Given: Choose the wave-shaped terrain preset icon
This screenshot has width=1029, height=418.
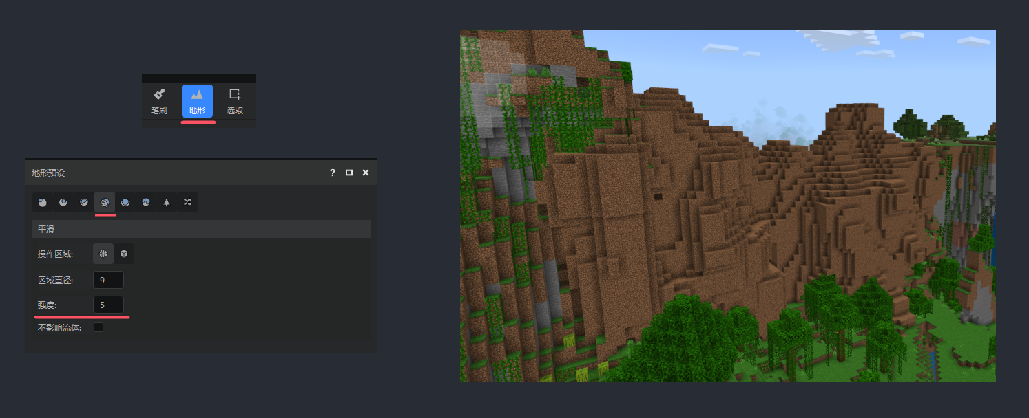Looking at the screenshot, I should click(x=146, y=202).
